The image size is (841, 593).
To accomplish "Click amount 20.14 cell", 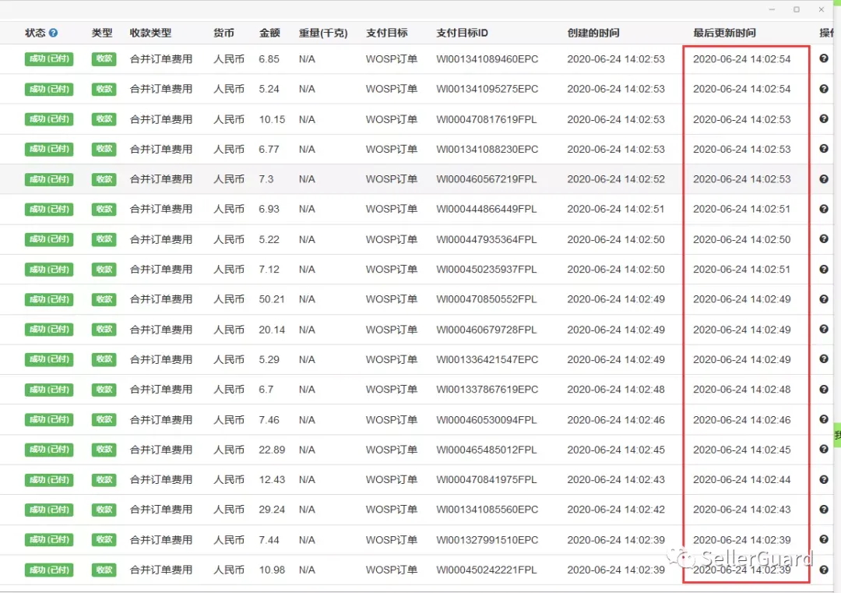I will (272, 330).
